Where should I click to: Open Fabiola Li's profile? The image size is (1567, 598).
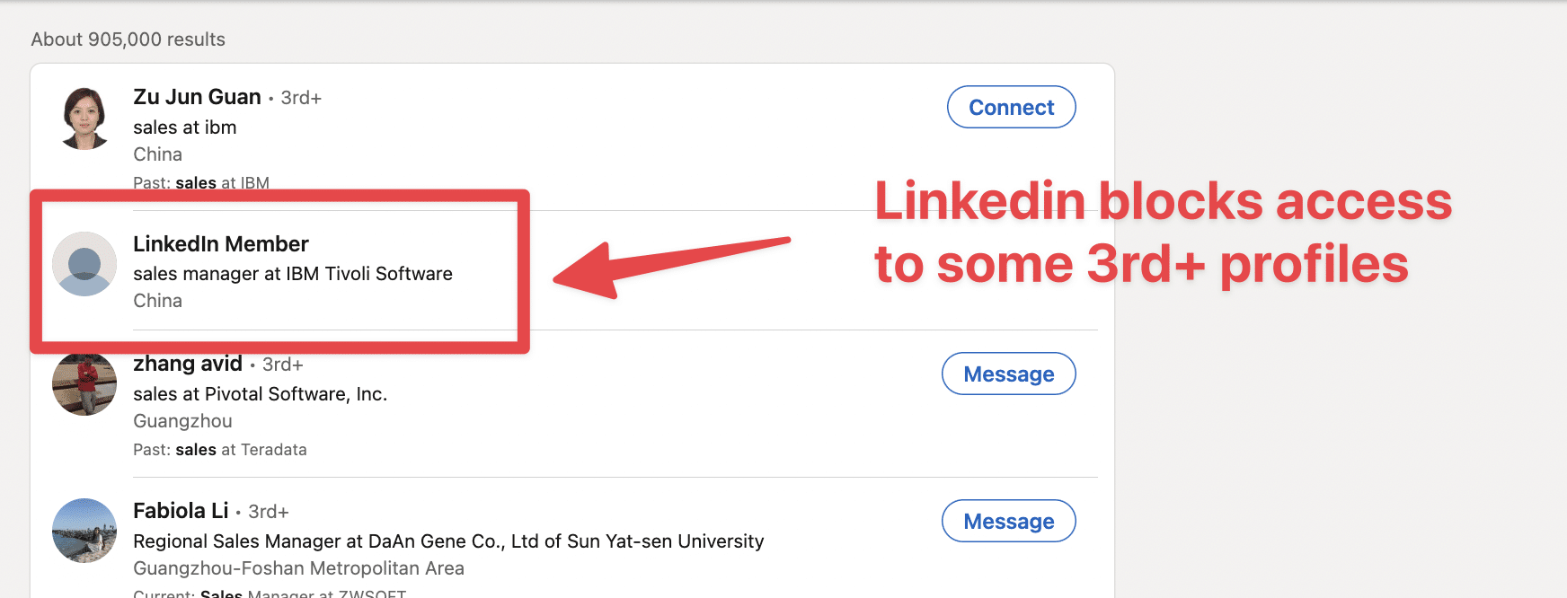point(180,510)
